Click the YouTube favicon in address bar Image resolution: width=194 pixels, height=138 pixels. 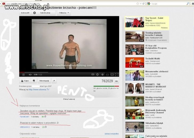click(x=4, y=4)
